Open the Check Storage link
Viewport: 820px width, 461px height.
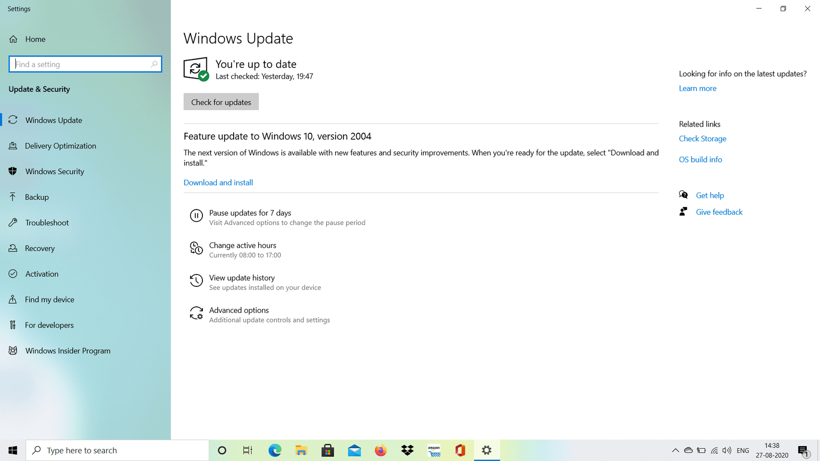pos(703,138)
